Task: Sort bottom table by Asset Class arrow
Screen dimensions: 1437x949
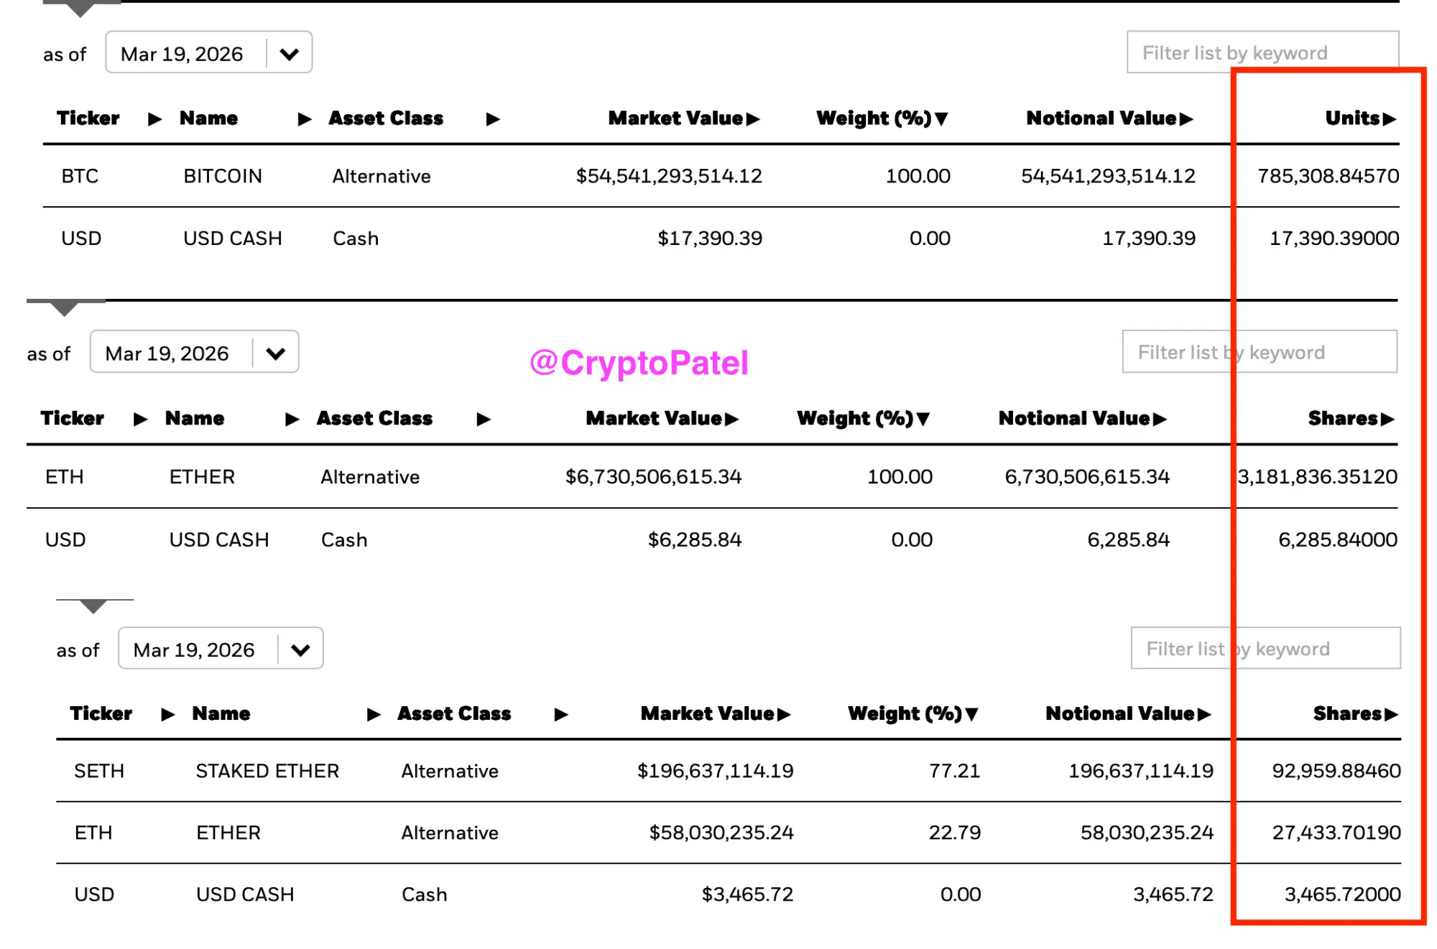Action: coord(561,714)
